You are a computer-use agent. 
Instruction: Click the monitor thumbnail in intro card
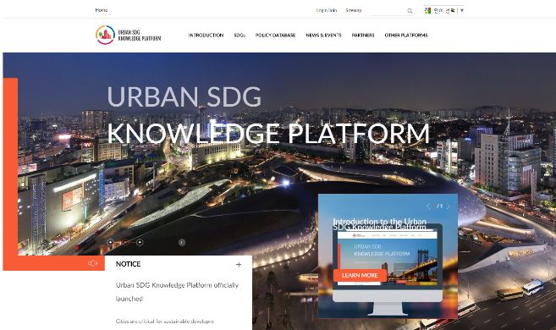pos(388,269)
